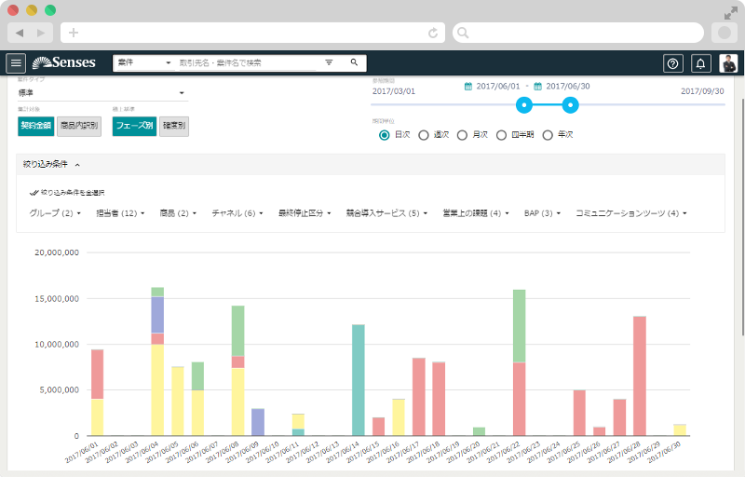The width and height of the screenshot is (745, 477).
Task: Click the Senses logo
Action: pos(64,63)
